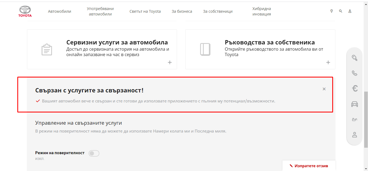Click the person icon at the sidebar bottom
Viewport: 368px width, 171px height.
point(354,135)
